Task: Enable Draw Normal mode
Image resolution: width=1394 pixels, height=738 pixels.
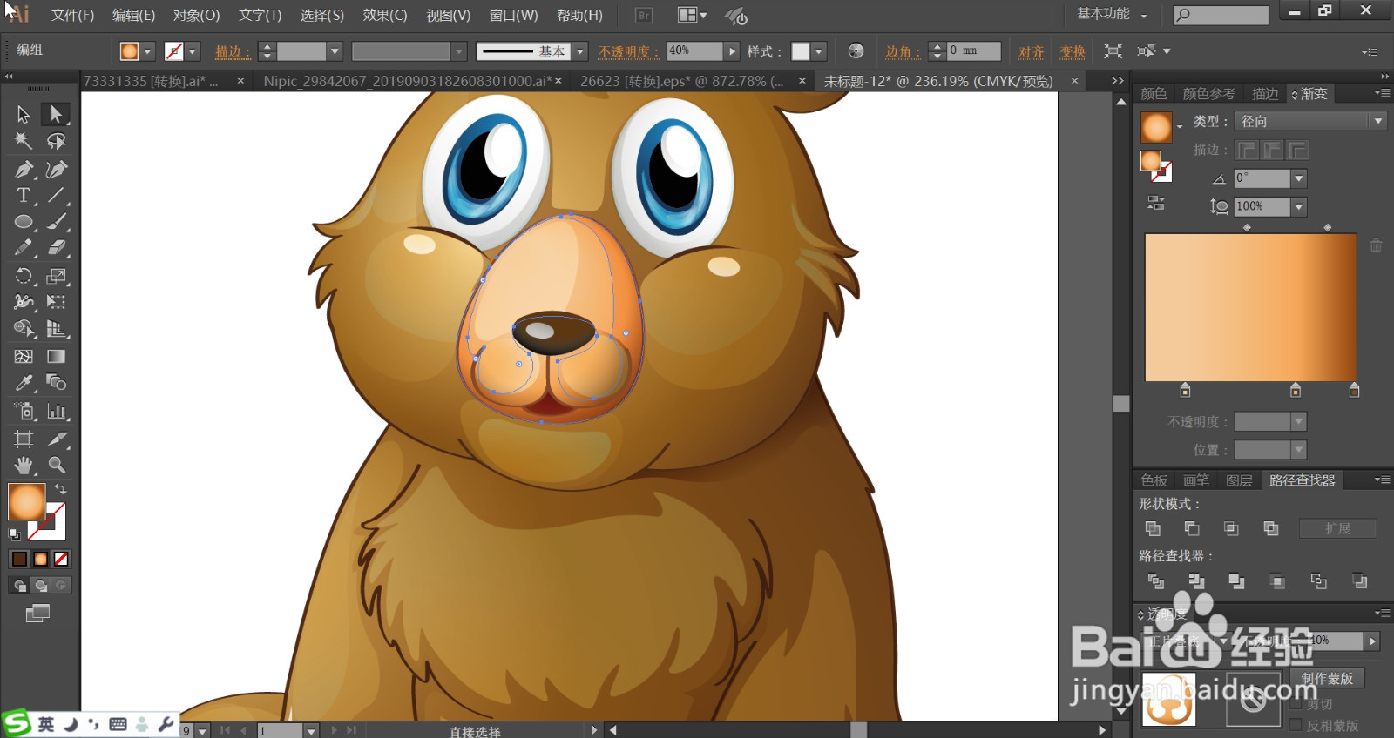Action: click(x=19, y=586)
